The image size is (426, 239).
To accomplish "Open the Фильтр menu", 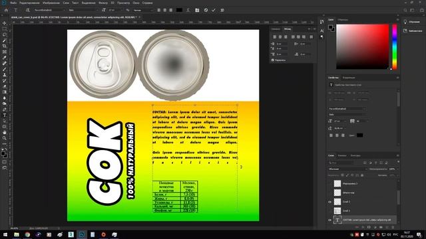I will pos(103,3).
